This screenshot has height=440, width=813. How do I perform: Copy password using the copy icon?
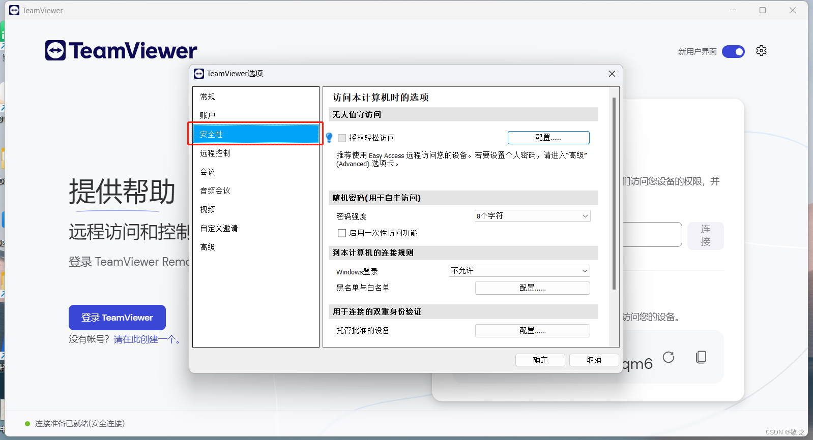pos(701,357)
